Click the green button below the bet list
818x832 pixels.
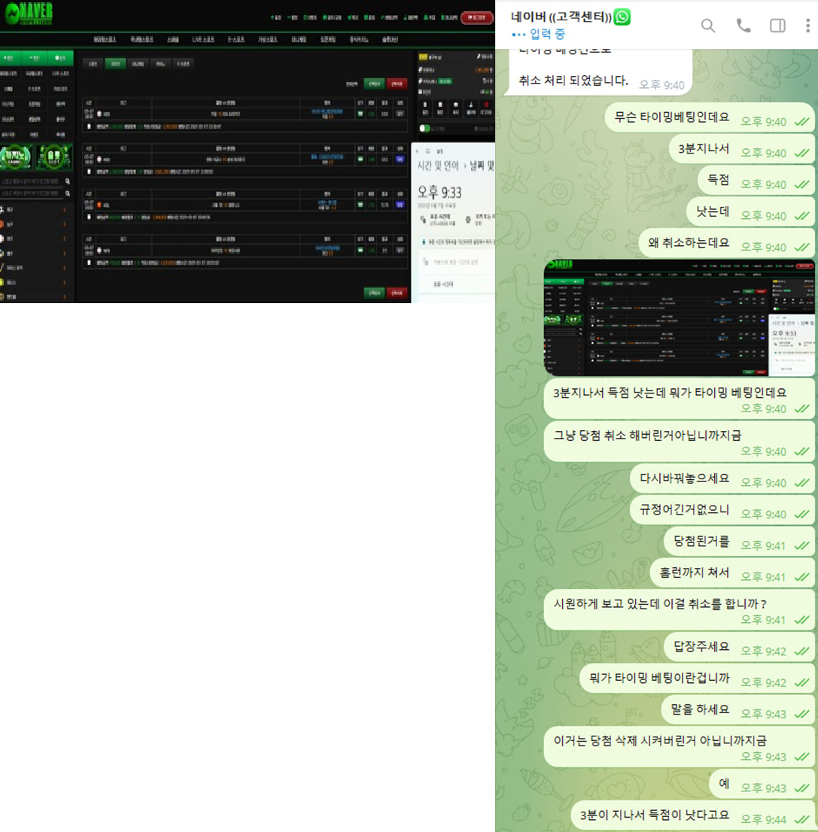374,293
